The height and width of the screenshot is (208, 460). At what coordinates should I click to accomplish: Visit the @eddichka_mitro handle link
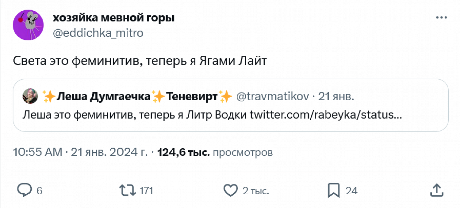[x=98, y=33]
